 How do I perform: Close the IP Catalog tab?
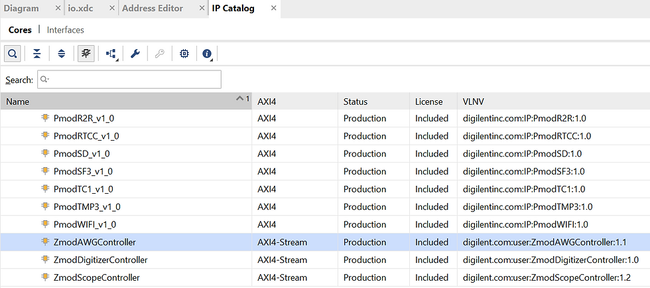click(273, 9)
